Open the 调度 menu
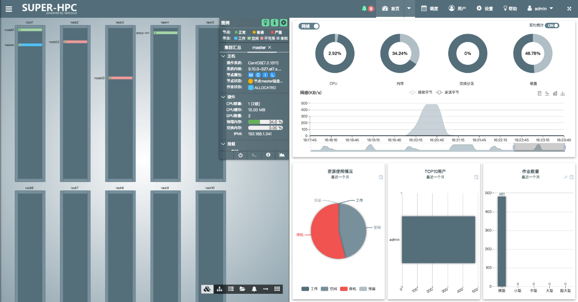 [x=429, y=9]
